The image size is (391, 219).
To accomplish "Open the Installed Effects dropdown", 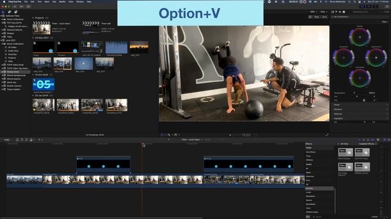I will coord(368,144).
